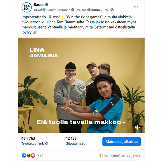Image resolution: width=163 pixels, height=163 pixels.
Task: Click the Mainosta julkaisua button
Action: tap(121, 142)
